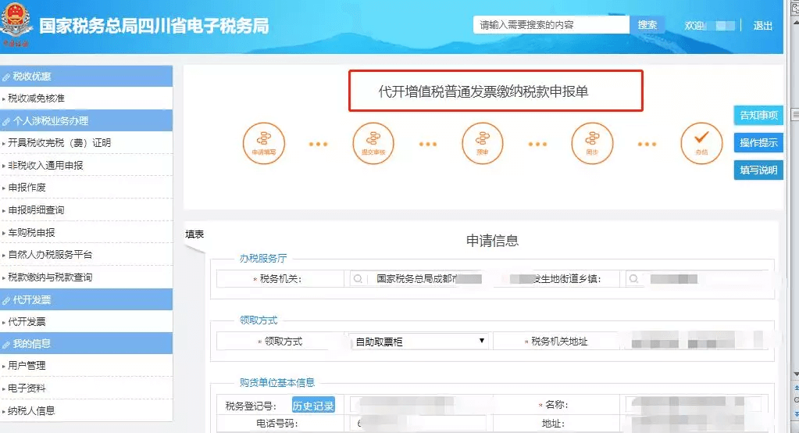Viewport: 799px width, 433px height.
Task: Open 代开发票 menu item in sidebar
Action: (x=27, y=322)
